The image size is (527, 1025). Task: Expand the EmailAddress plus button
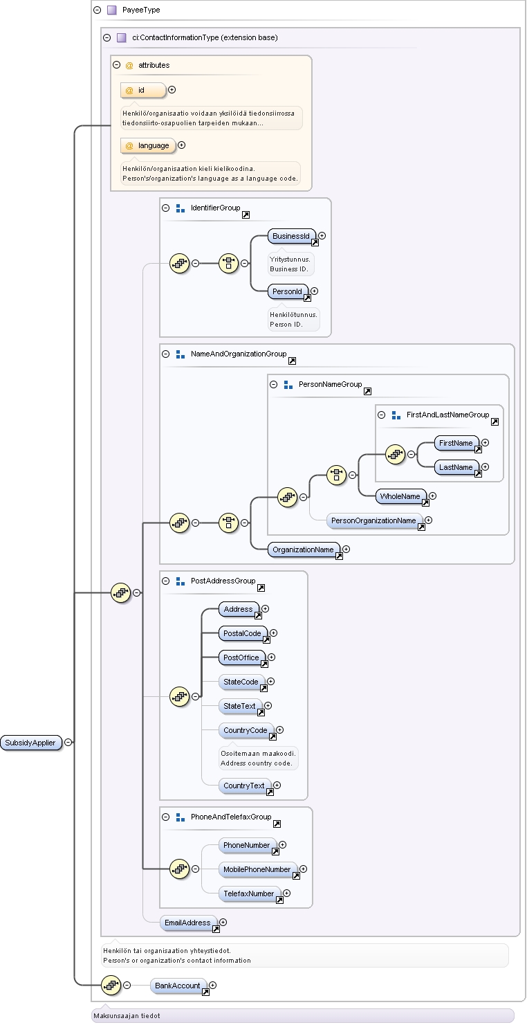tap(223, 923)
